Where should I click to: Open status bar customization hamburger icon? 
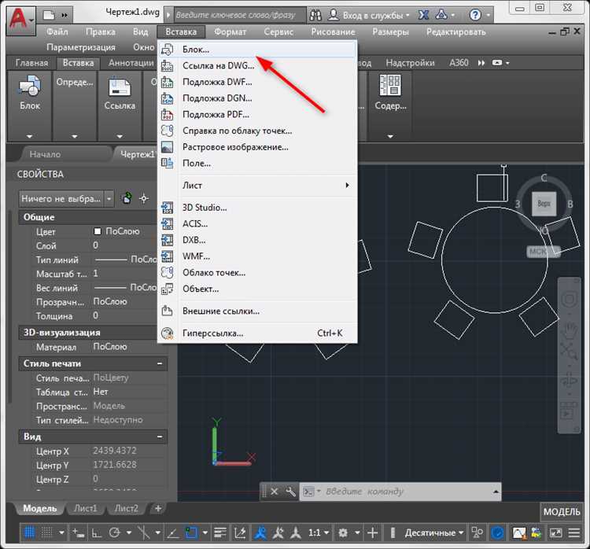coord(573,532)
